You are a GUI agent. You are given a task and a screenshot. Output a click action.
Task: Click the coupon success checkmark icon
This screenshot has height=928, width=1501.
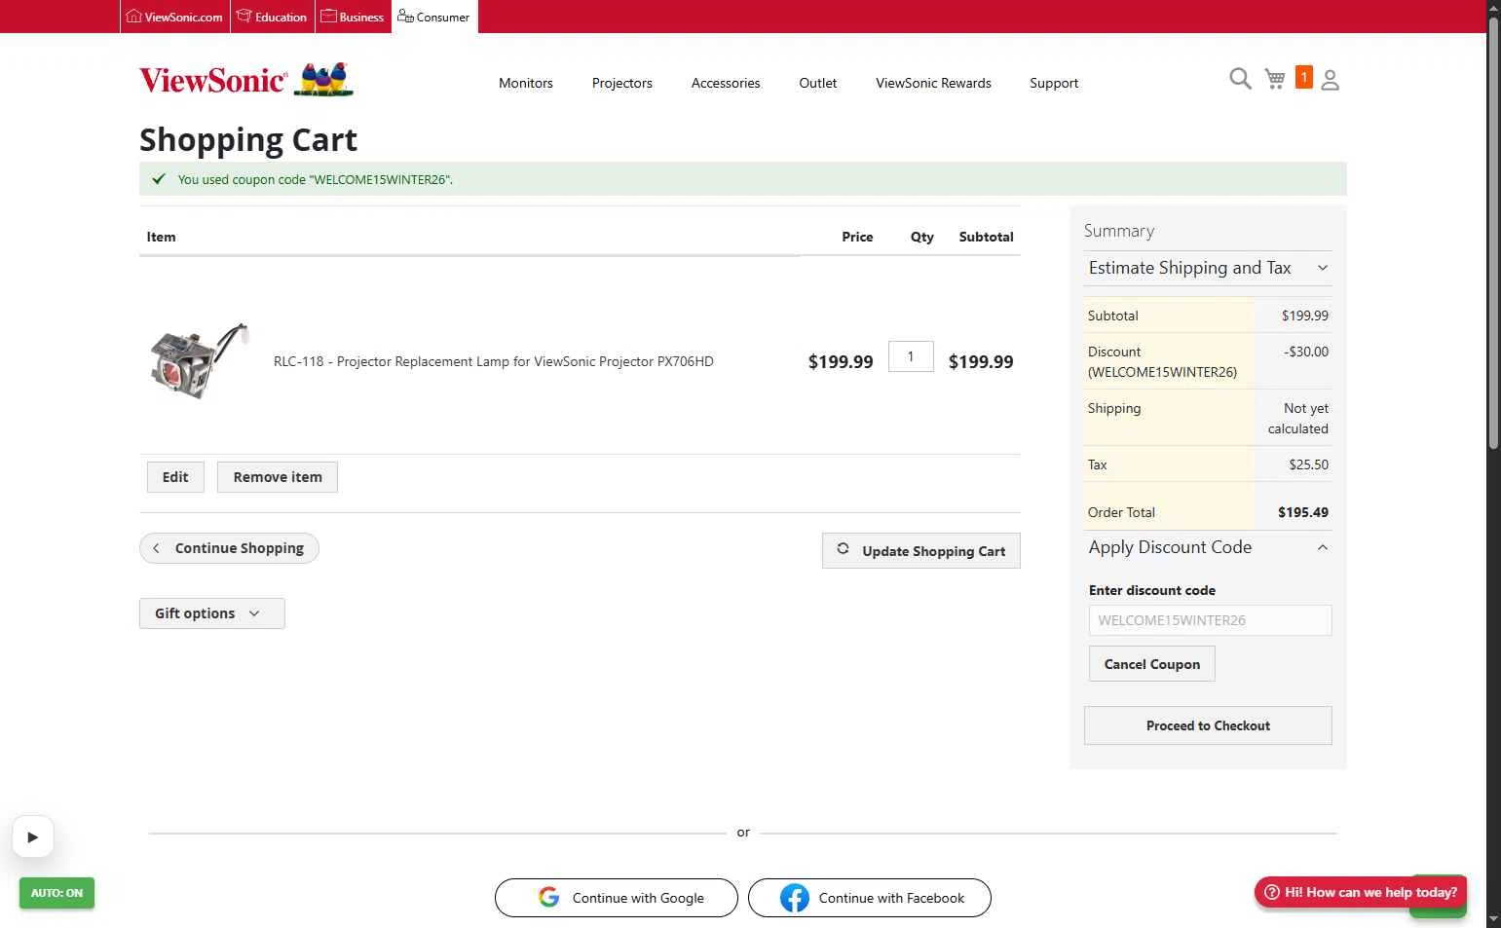159,179
